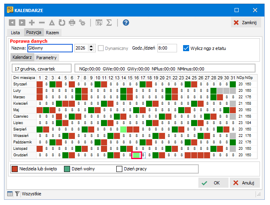The width and height of the screenshot is (270, 205).
Task: Switch to the Lista tab
Action: [x=15, y=33]
